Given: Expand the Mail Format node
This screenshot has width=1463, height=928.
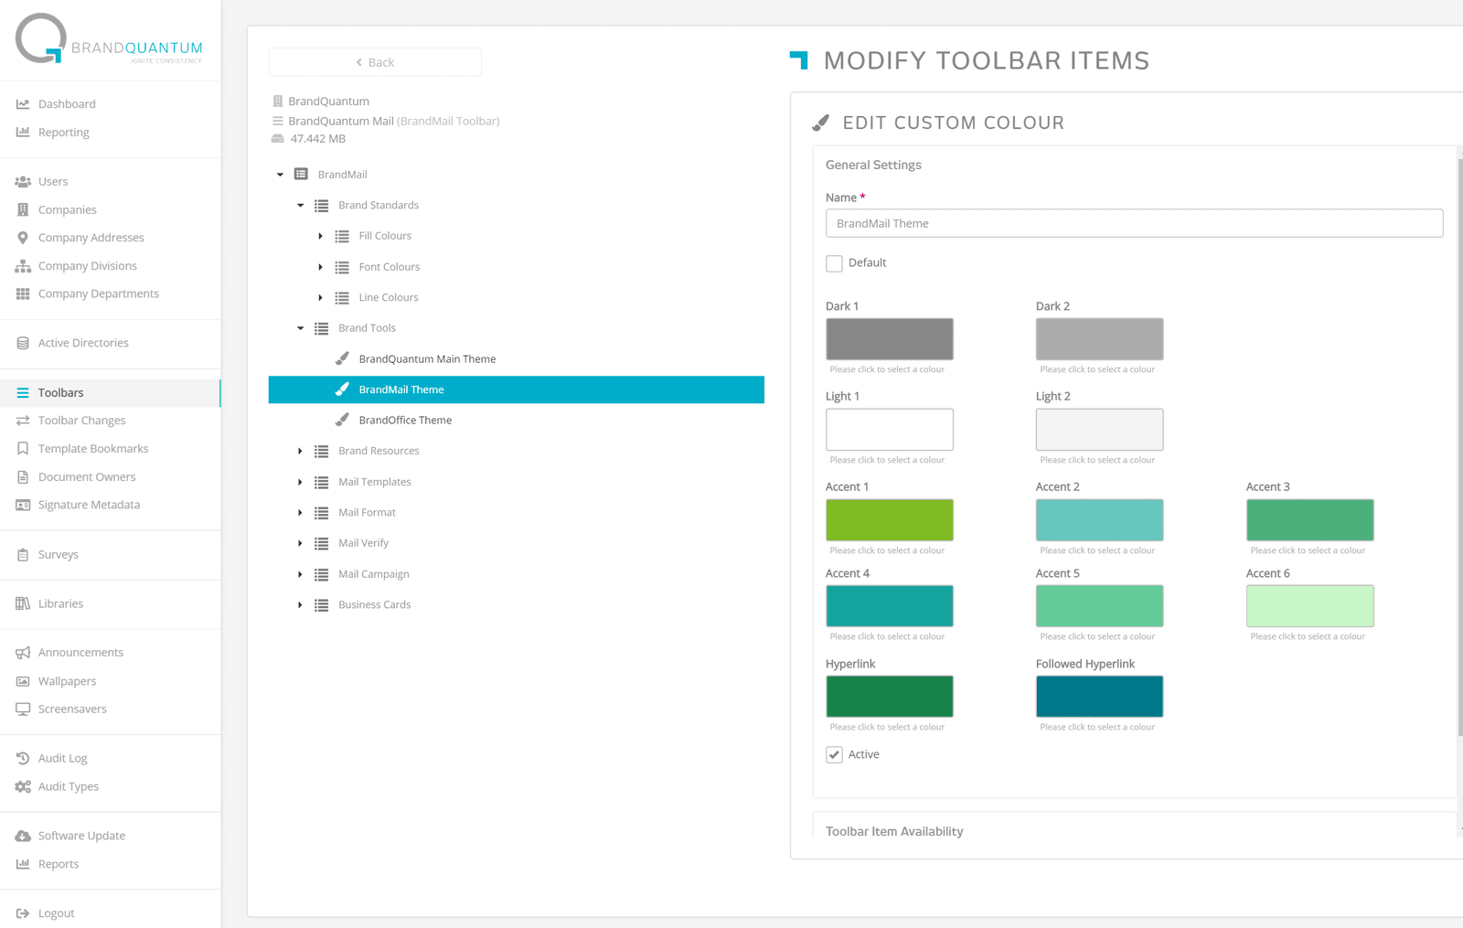Looking at the screenshot, I should click(x=300, y=513).
